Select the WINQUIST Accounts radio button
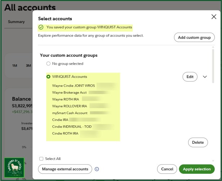The height and width of the screenshot is (181, 222). coord(48,76)
